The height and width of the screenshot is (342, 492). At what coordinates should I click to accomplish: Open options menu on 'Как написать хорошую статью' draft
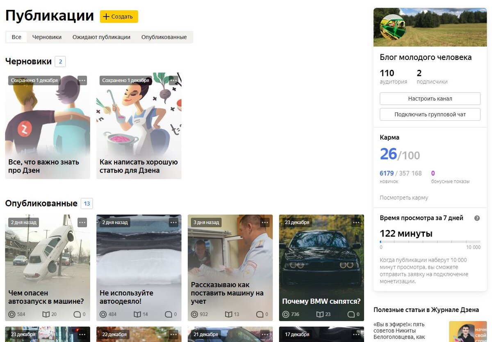point(174,80)
